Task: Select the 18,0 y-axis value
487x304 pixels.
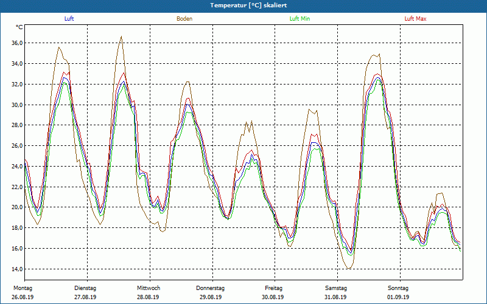Action: [x=18, y=227]
